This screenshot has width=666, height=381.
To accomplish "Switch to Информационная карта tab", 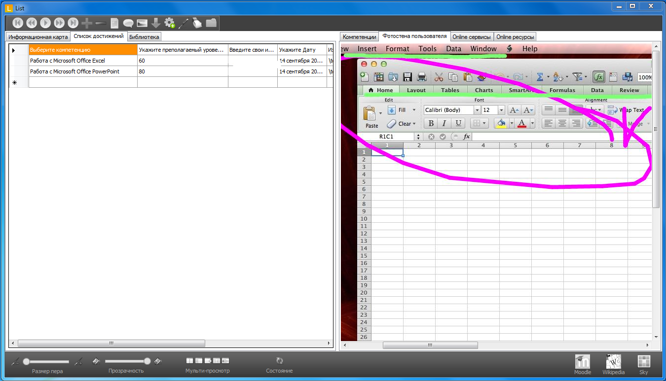I will 38,37.
